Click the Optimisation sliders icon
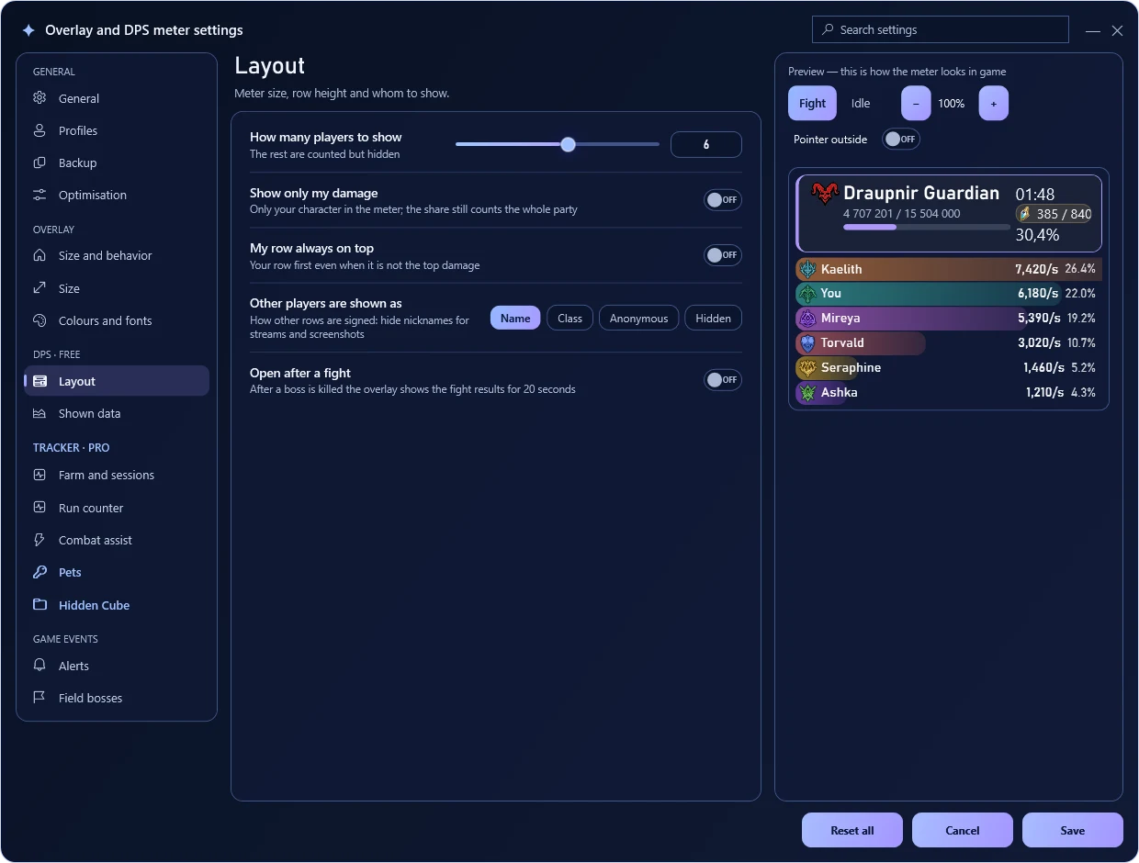This screenshot has height=863, width=1139. (39, 195)
